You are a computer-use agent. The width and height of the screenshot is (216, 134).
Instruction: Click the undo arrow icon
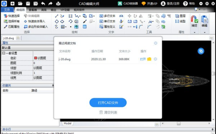[x=43, y=4]
